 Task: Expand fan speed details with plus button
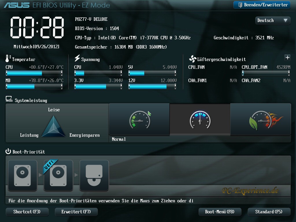pos(287,58)
